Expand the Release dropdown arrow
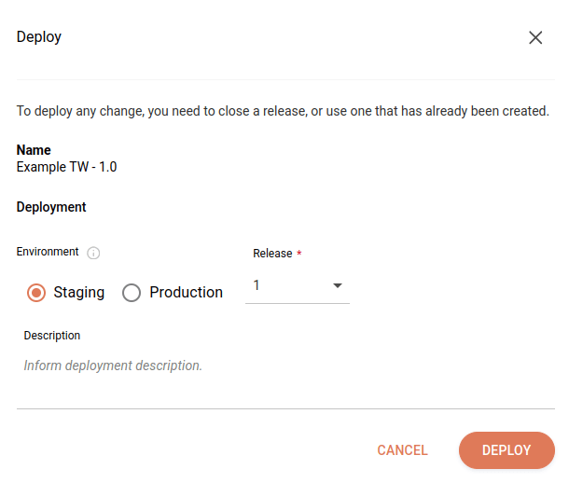Screen dimensions: 569x483 click(338, 285)
